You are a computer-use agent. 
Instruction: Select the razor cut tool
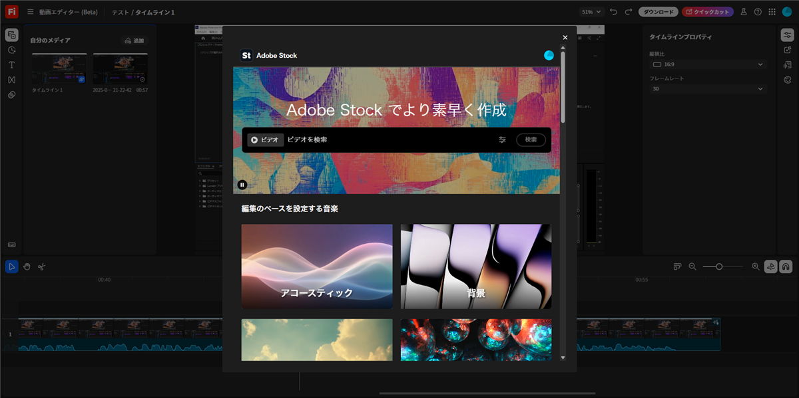(41, 266)
